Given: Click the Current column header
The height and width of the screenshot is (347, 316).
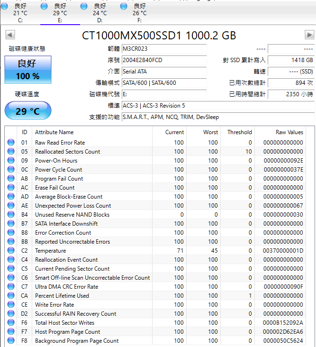Looking at the screenshot, I should pyautogui.click(x=170, y=132).
